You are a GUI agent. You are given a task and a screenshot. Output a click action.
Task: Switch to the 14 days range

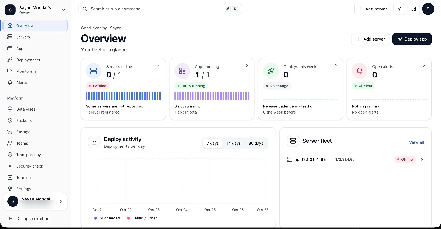(234, 143)
